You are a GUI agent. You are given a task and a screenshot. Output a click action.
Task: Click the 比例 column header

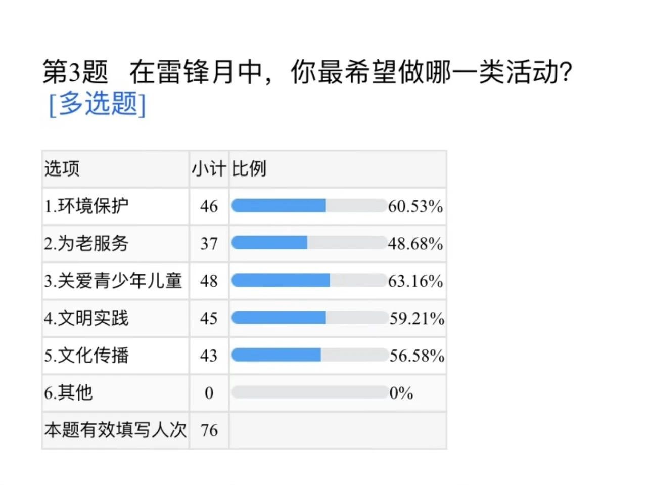pyautogui.click(x=249, y=169)
